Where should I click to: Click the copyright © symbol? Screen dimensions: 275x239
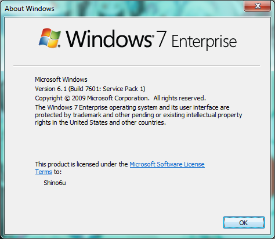point(67,98)
